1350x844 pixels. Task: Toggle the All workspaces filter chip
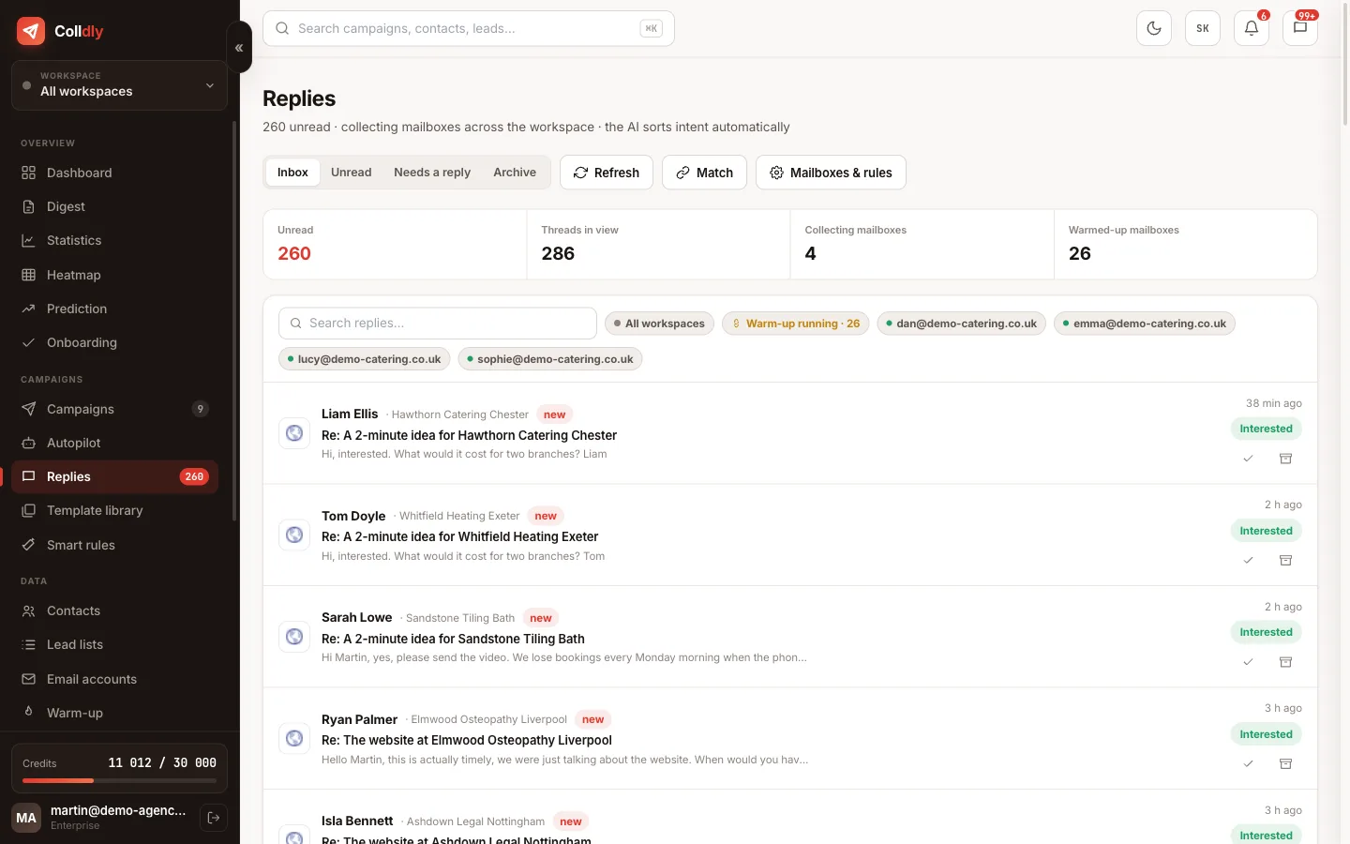(x=660, y=324)
